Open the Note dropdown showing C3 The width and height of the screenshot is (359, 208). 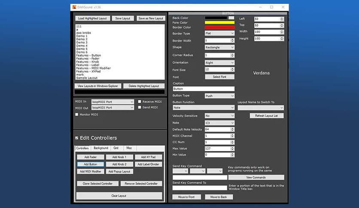pyautogui.click(x=219, y=123)
